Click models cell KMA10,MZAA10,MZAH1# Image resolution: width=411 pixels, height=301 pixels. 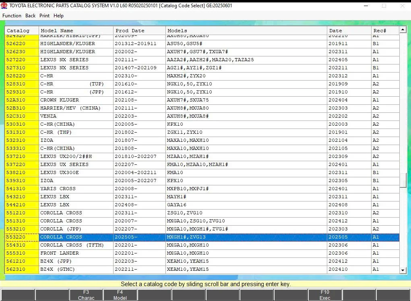pyautogui.click(x=197, y=164)
